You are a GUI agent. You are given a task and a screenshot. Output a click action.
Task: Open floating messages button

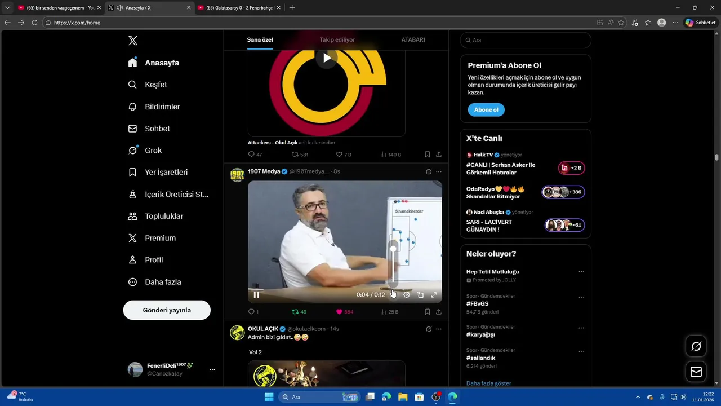click(x=696, y=372)
